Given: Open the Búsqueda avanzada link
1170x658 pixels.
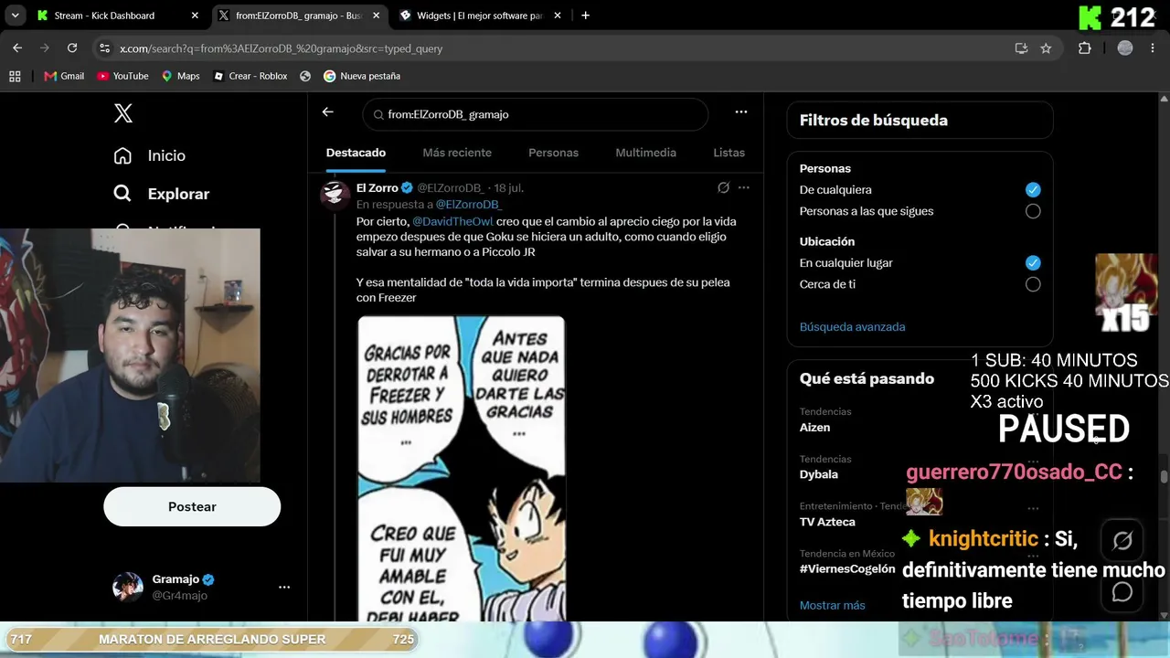Looking at the screenshot, I should pos(853,327).
